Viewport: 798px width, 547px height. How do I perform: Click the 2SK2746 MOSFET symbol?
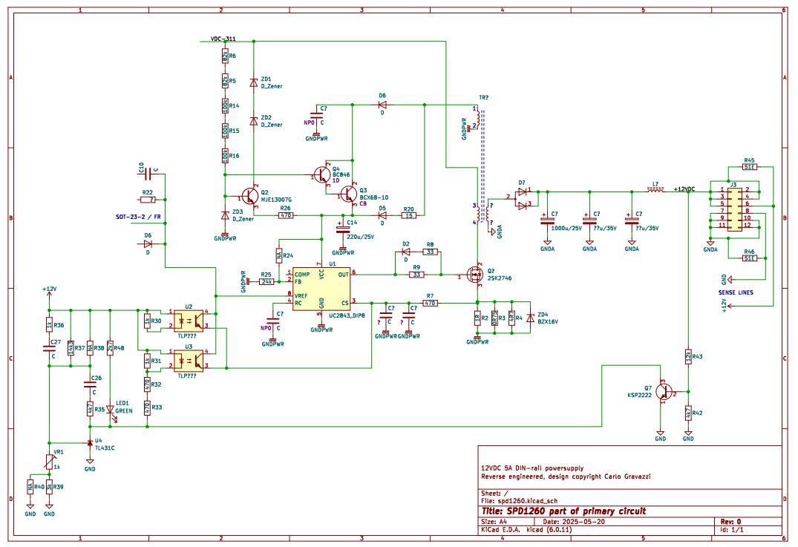475,275
